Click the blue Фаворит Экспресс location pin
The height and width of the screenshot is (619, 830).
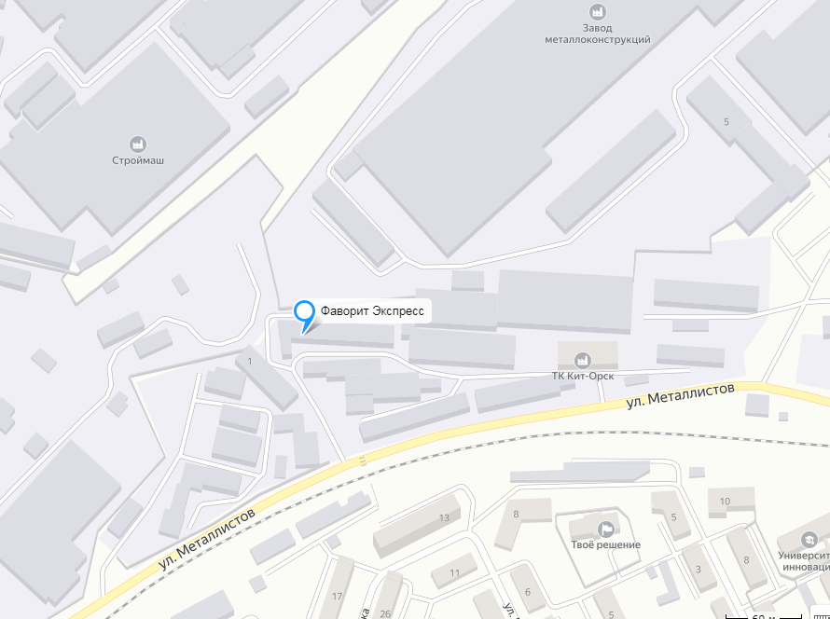(x=304, y=316)
